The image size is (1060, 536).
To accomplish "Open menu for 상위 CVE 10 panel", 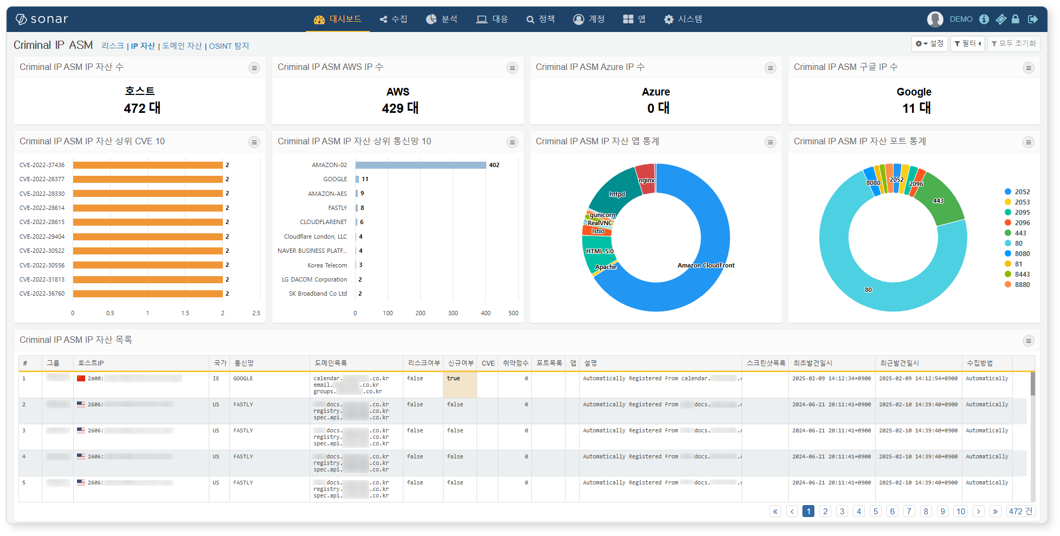I will click(254, 142).
